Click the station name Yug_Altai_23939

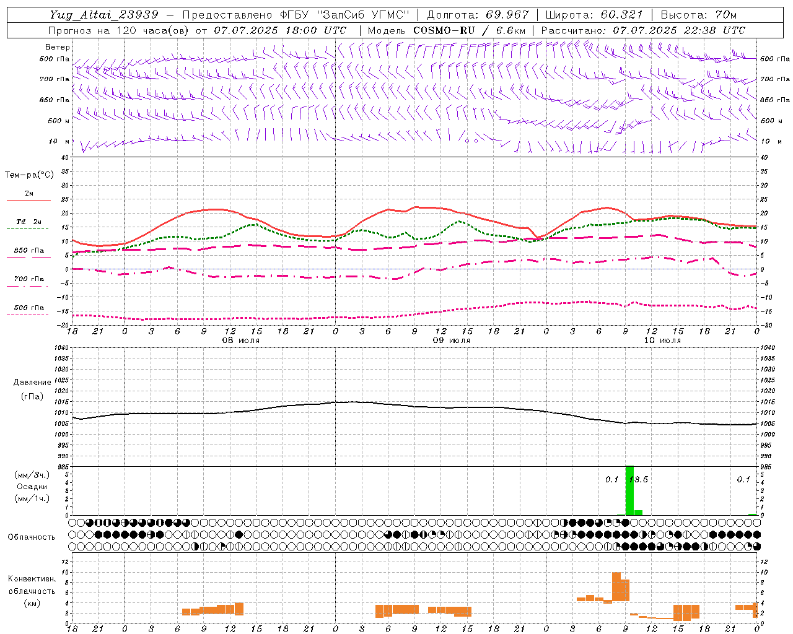click(103, 15)
